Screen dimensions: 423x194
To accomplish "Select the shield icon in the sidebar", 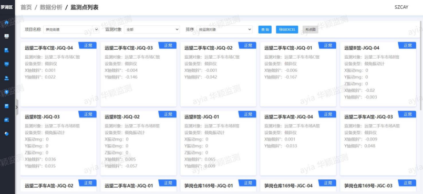I will pyautogui.click(x=7, y=92).
